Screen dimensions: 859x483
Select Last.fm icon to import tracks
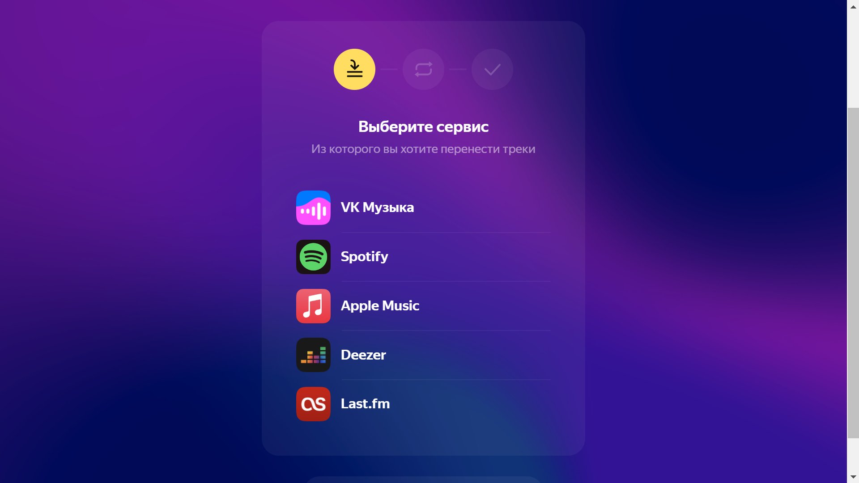click(x=313, y=404)
